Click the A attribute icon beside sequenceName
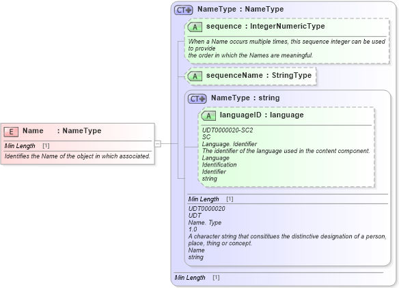The image size is (399, 288). pyautogui.click(x=195, y=76)
